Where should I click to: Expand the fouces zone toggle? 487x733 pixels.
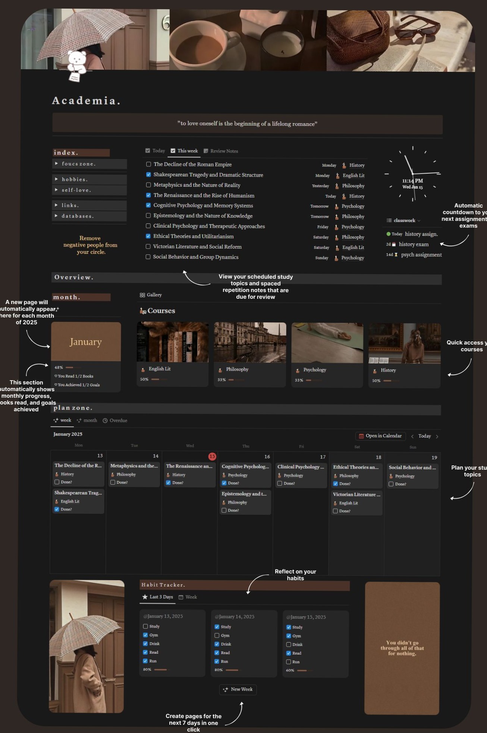point(56,164)
